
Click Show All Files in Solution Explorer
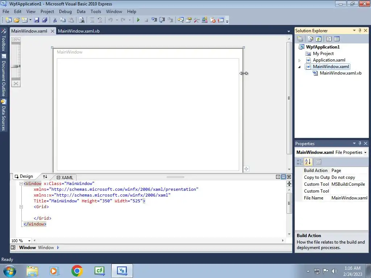(310, 39)
